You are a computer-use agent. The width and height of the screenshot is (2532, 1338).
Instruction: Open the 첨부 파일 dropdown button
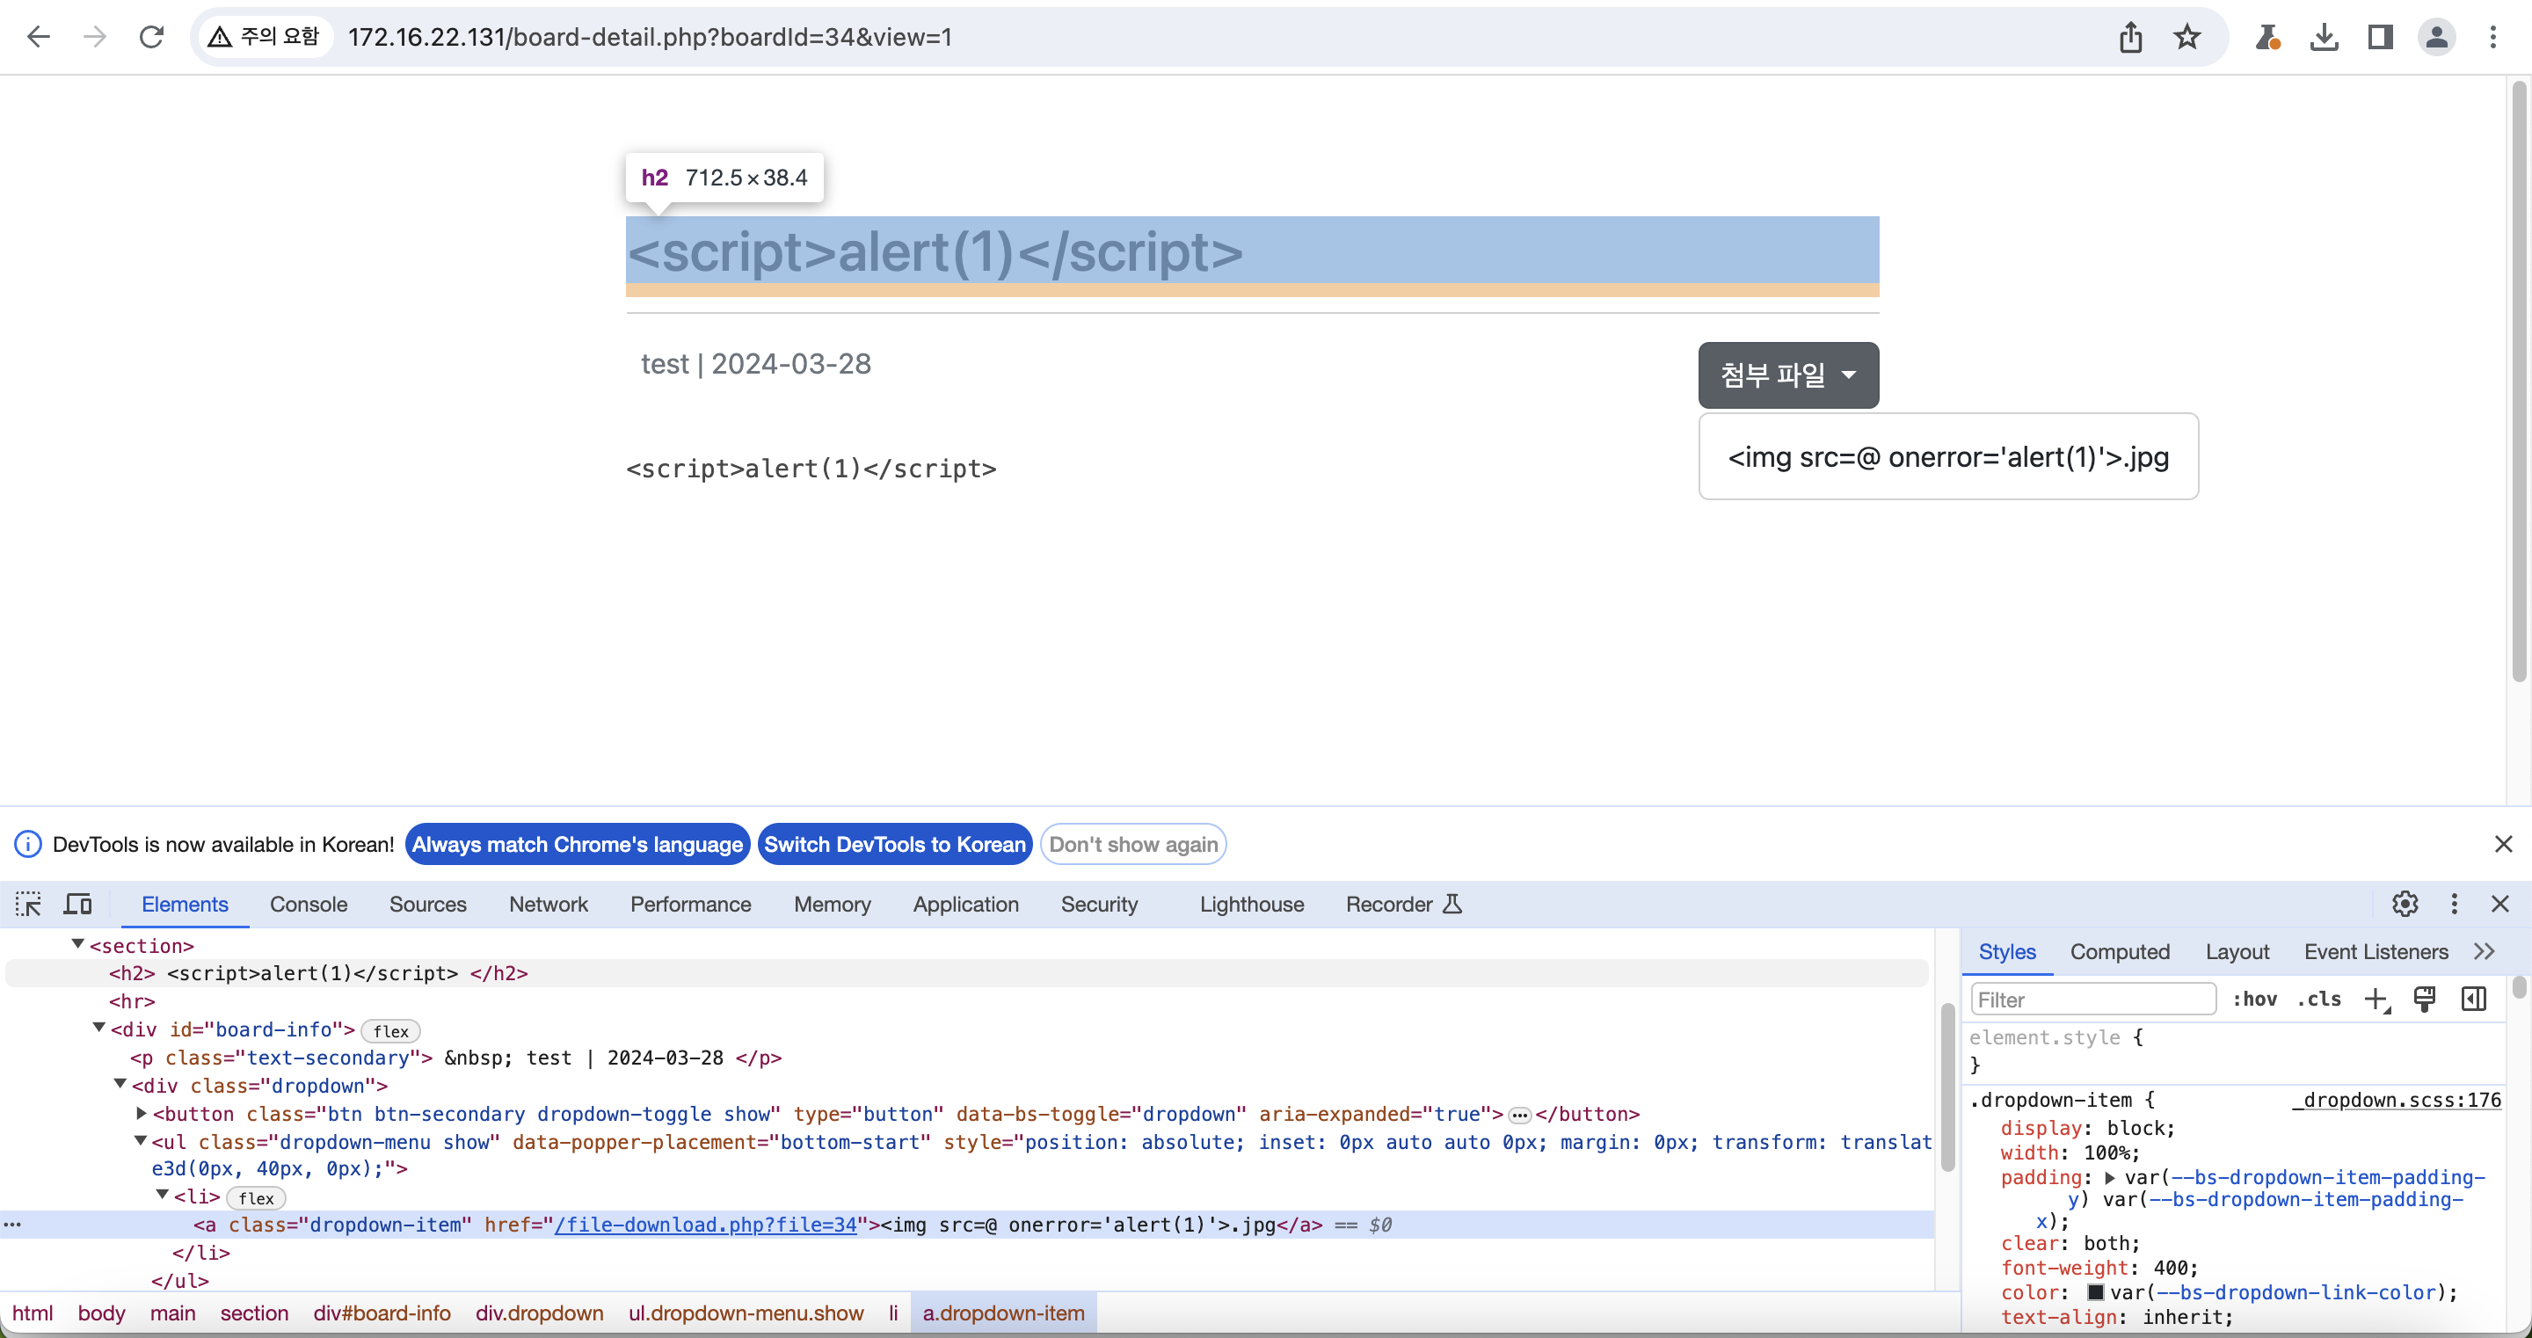(x=1788, y=374)
